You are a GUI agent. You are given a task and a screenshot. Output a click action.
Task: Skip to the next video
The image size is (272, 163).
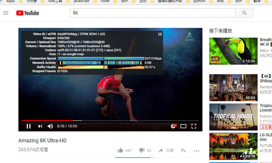40,126
